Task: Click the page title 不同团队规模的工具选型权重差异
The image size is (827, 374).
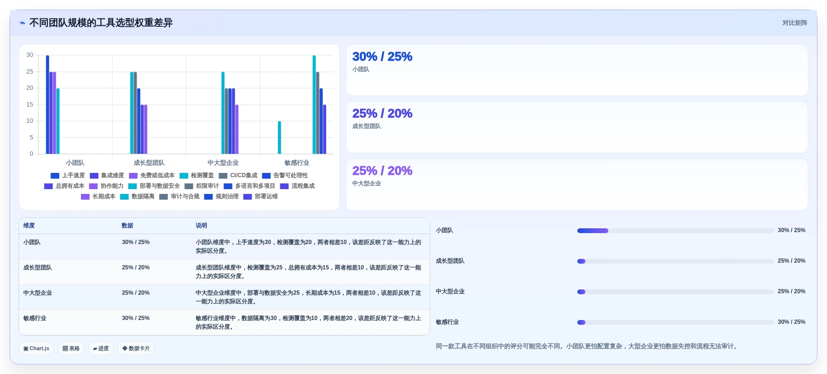Action: pyautogui.click(x=101, y=23)
